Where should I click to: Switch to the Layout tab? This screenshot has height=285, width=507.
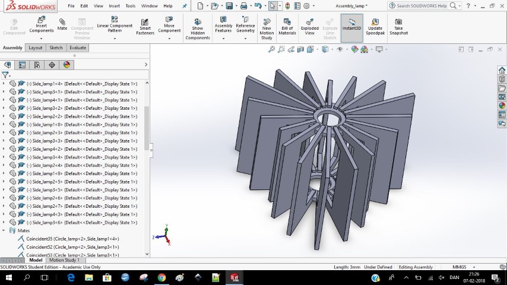pyautogui.click(x=35, y=47)
